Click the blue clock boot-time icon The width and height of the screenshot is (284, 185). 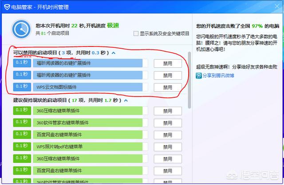pyautogui.click(x=22, y=30)
